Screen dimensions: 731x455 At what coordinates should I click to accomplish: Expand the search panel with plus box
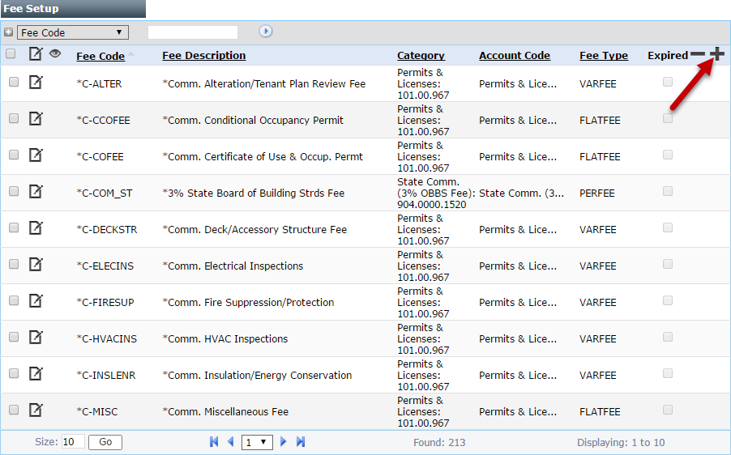[x=8, y=32]
